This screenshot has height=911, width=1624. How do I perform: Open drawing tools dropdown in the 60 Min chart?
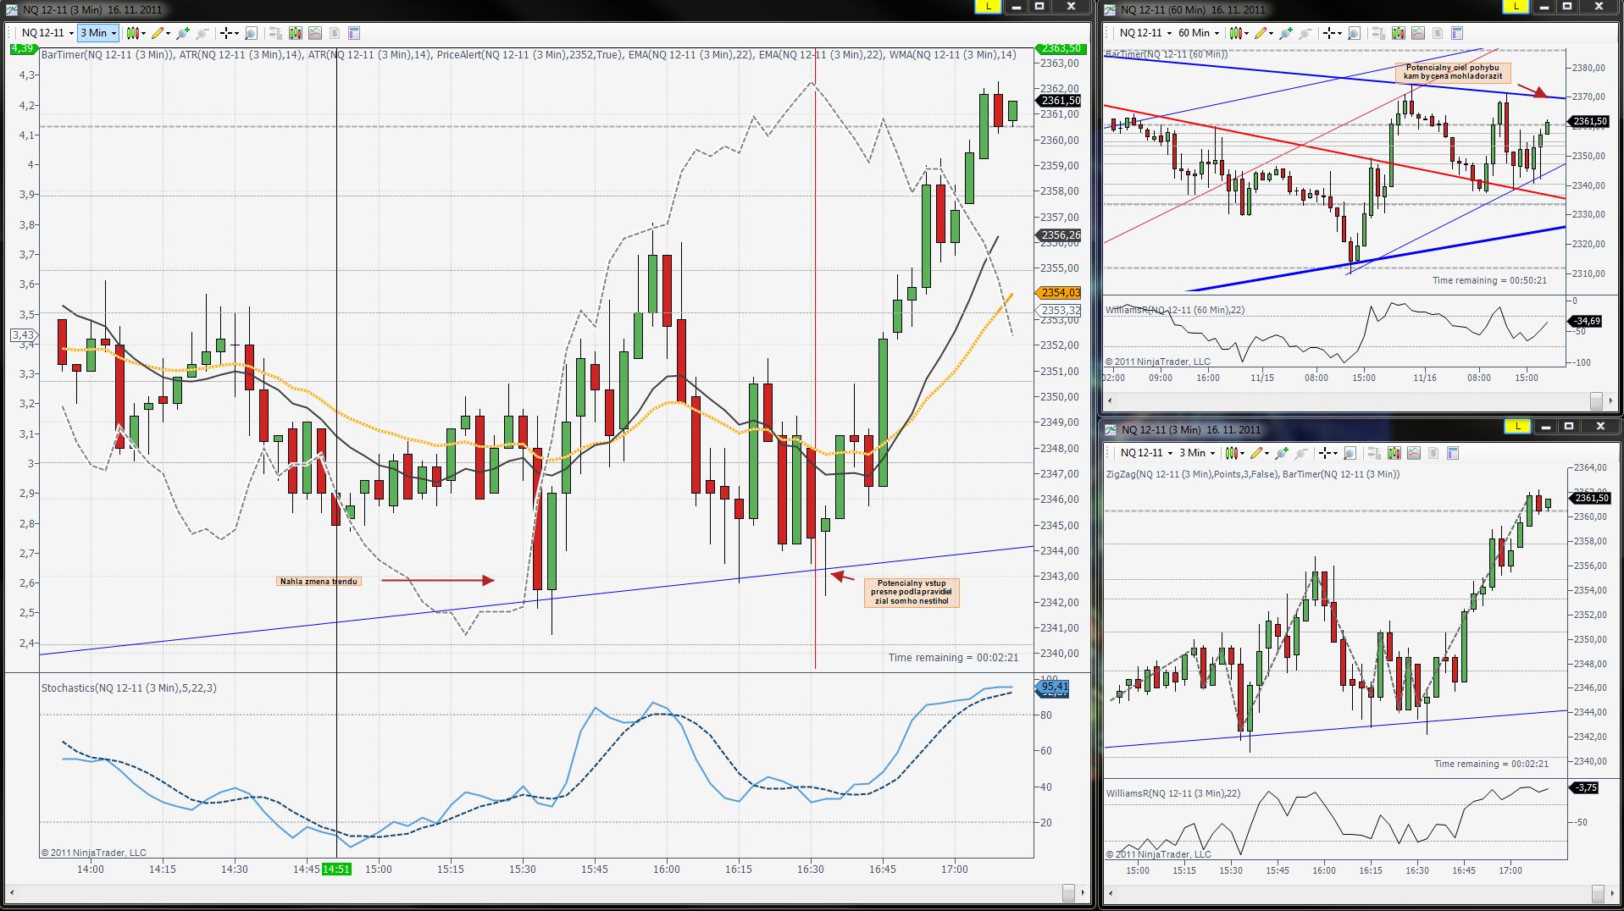pyautogui.click(x=1264, y=33)
